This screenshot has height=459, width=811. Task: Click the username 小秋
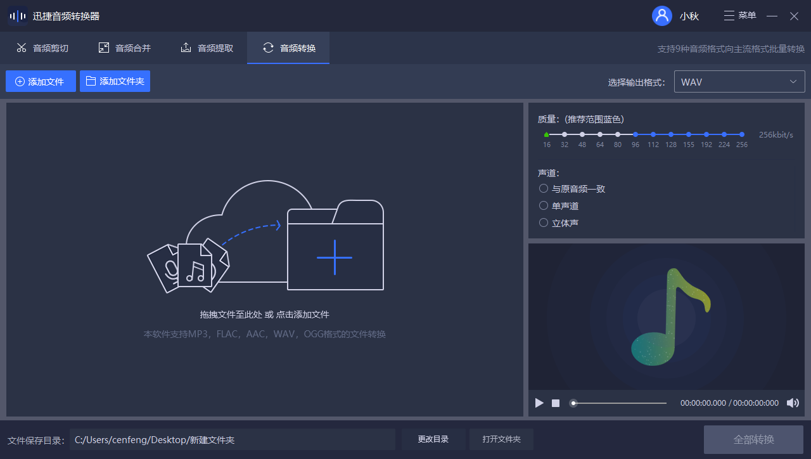689,16
